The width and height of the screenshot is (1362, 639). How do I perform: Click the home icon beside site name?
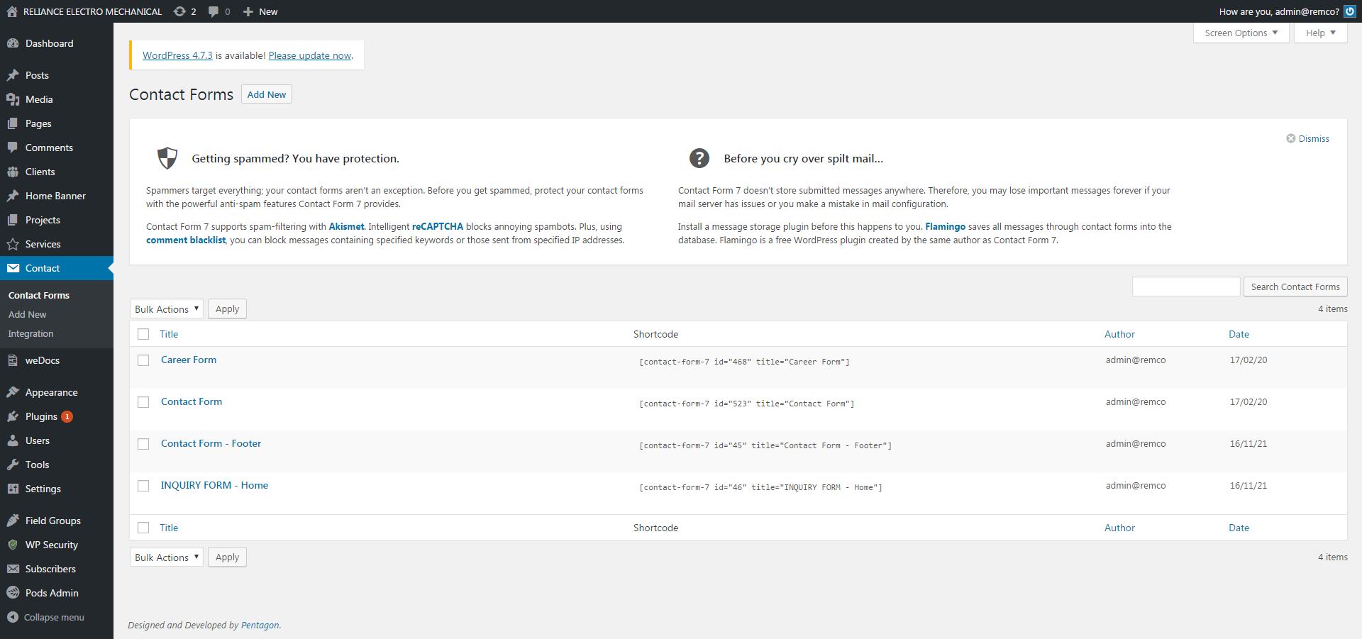pos(12,11)
